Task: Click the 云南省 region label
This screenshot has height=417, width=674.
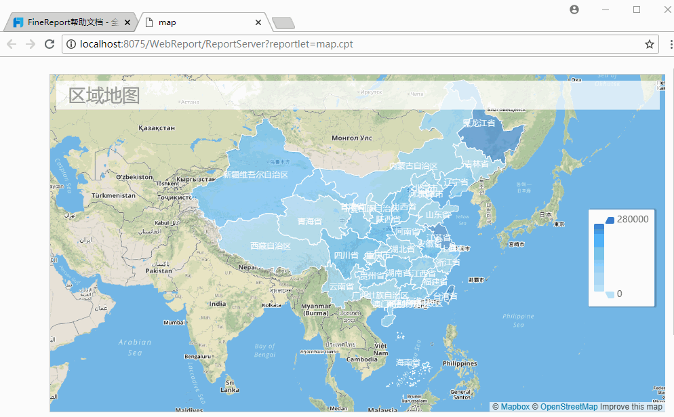Action: click(341, 286)
